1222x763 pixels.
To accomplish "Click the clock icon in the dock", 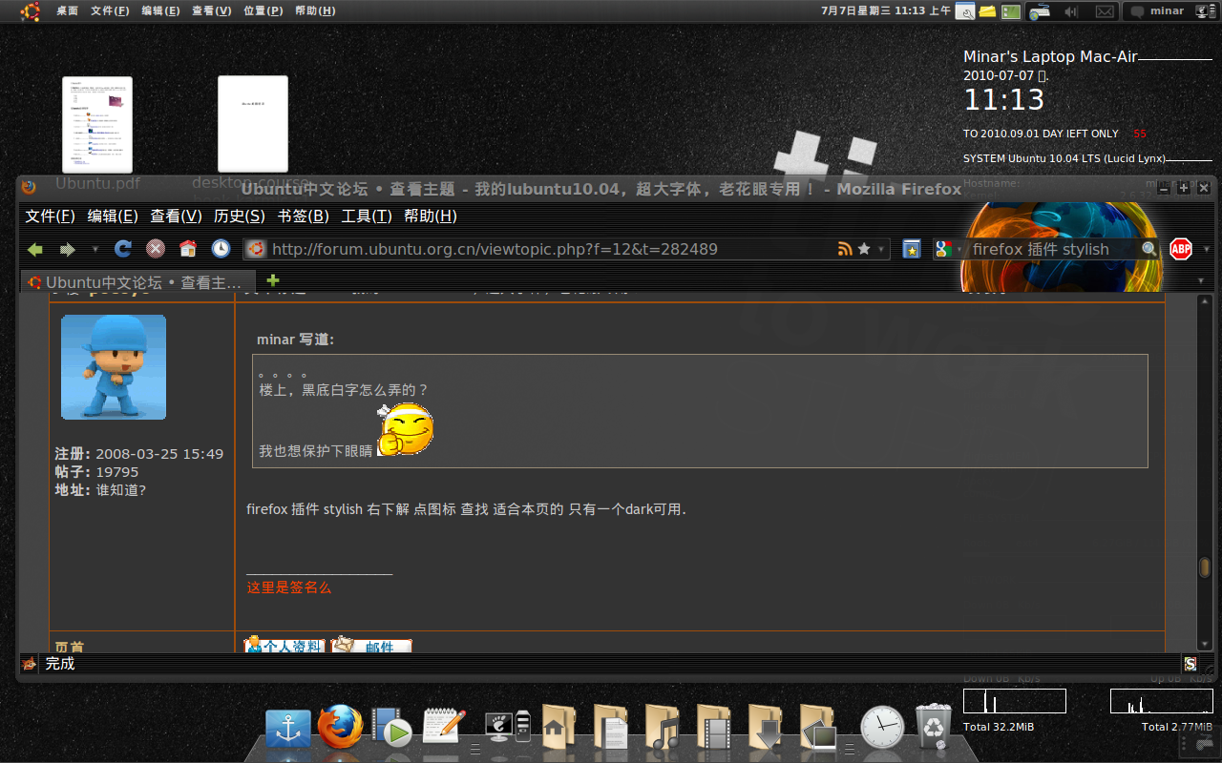I will point(881,728).
